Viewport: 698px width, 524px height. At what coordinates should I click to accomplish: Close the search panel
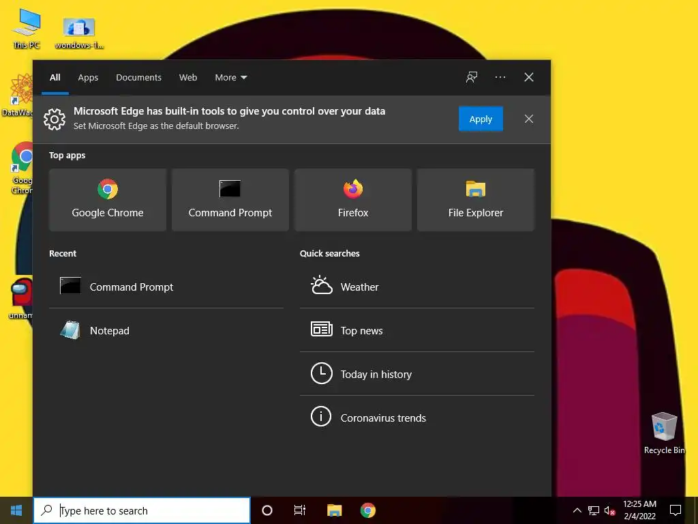point(528,78)
